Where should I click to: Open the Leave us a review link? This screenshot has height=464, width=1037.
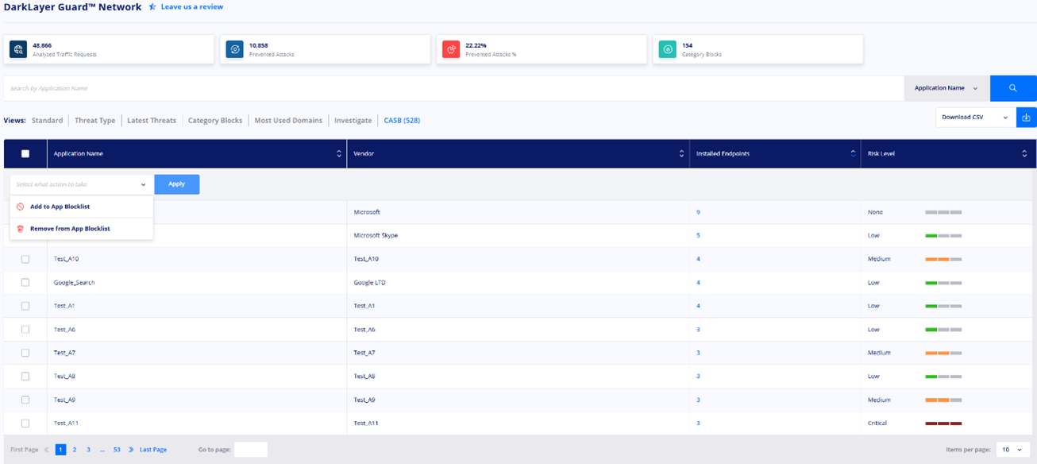click(x=192, y=7)
